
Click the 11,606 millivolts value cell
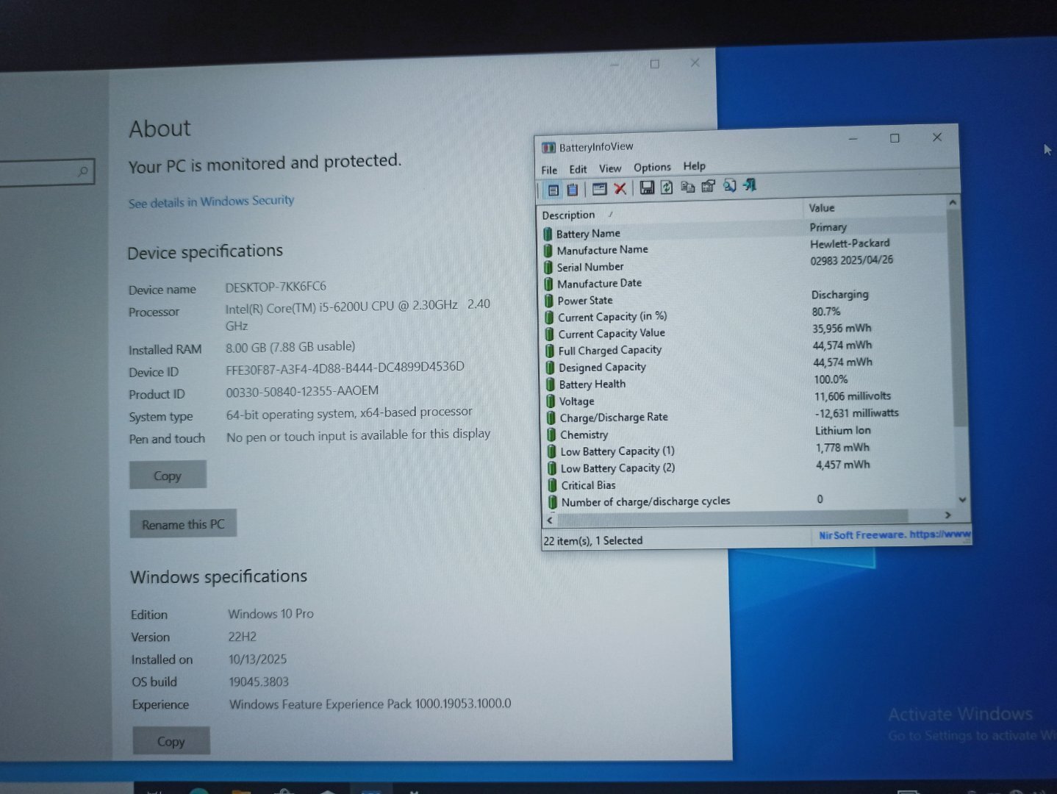coord(853,396)
